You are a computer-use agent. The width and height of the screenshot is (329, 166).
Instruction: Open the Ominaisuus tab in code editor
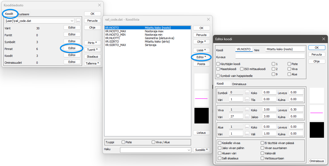tap(239, 84)
